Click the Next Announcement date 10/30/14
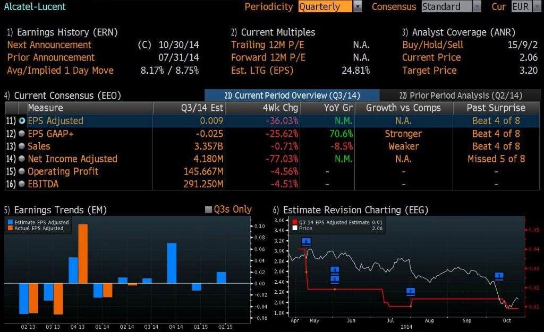Screen dimensions: 544x332 pos(178,45)
